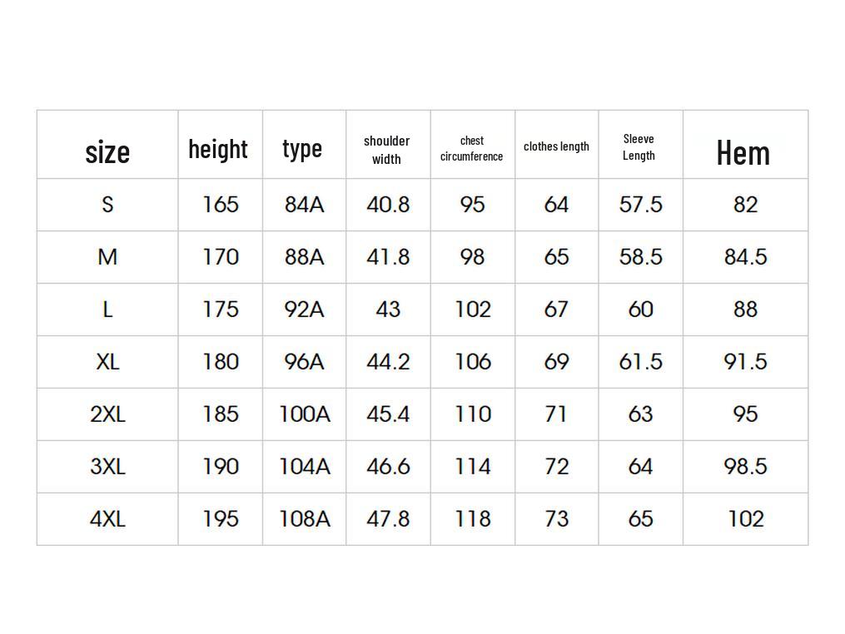Select the "Sleeve Length" header cell
This screenshot has width=845, height=634.
(639, 147)
